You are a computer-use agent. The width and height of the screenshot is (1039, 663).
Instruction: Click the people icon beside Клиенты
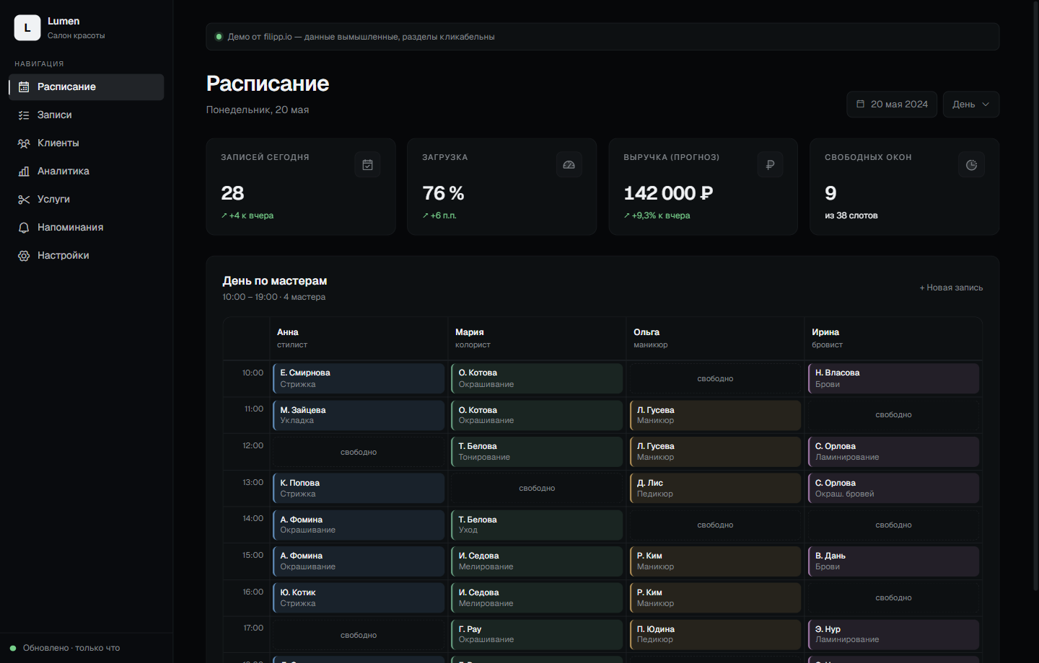24,143
